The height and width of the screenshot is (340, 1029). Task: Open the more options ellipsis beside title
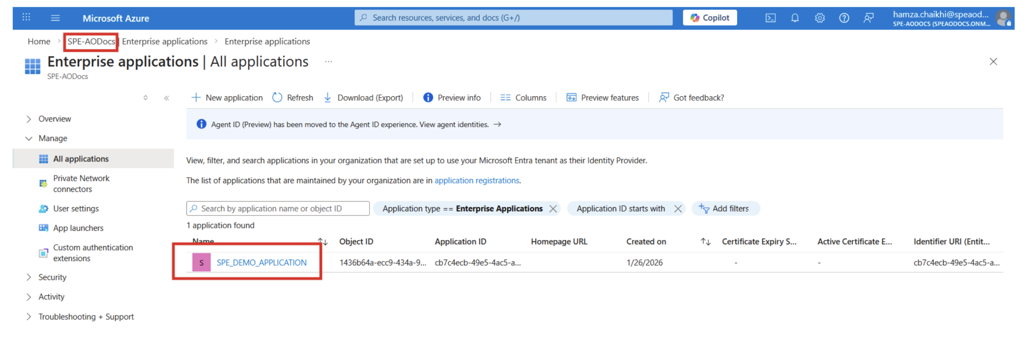pyautogui.click(x=328, y=61)
